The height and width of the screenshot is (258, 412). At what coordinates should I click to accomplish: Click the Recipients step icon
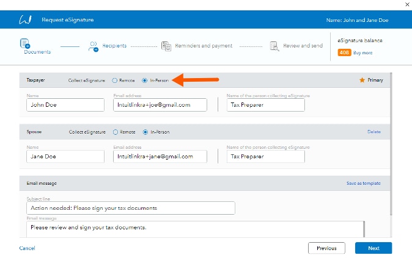pyautogui.click(x=94, y=46)
